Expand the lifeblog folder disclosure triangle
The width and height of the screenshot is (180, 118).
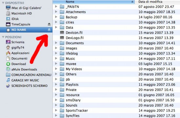pyautogui.click(x=56, y=53)
